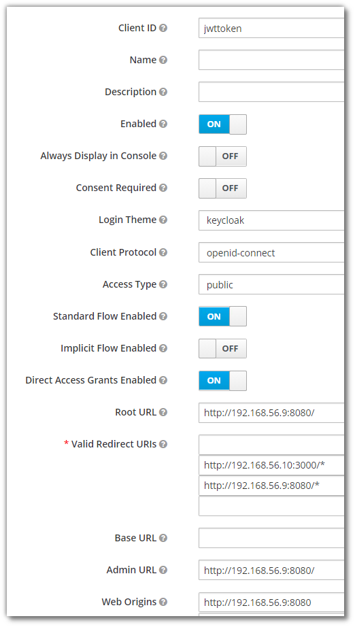This screenshot has width=355, height=627.
Task: Click the Web Origins help icon
Action: (x=163, y=603)
